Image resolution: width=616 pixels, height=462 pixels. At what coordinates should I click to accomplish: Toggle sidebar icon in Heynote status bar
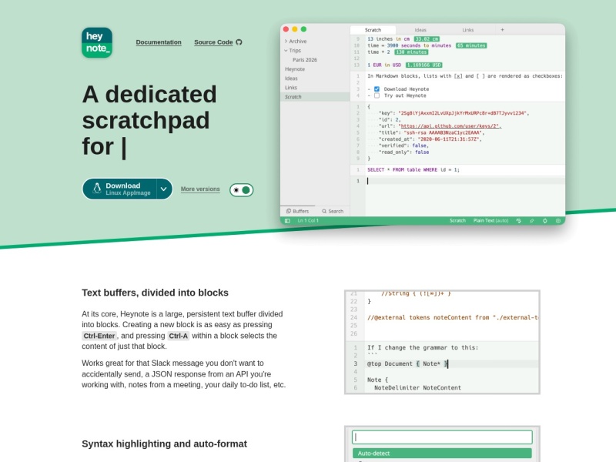tap(287, 221)
